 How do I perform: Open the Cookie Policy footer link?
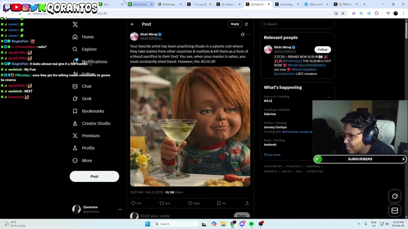(313, 166)
